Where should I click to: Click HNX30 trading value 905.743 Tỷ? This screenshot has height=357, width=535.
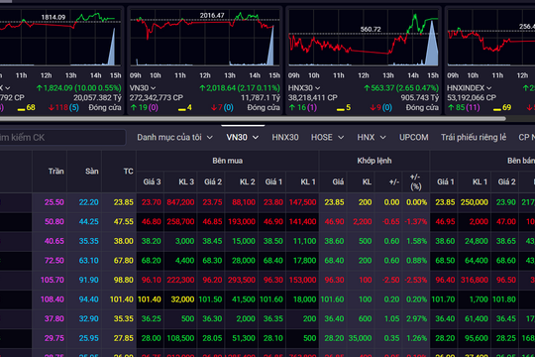(x=420, y=98)
